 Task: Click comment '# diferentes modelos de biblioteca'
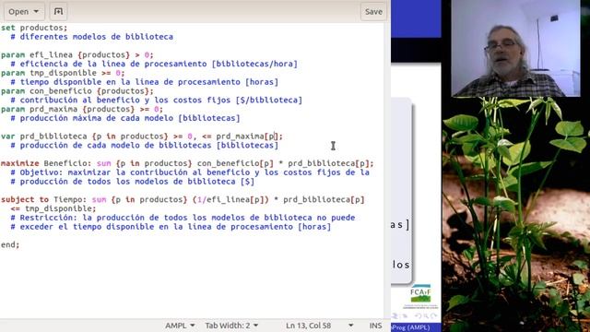tap(92, 37)
